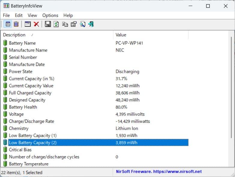Click the "1,930 mWh" value cell
Screen dimensions: 235x177
point(126,135)
